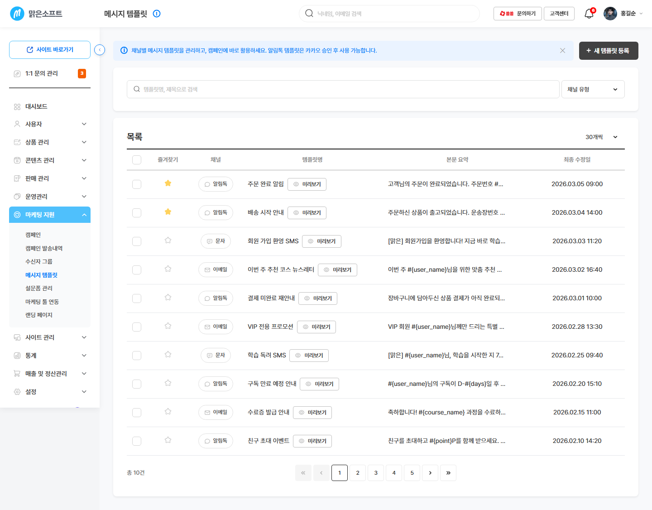This screenshot has width=652, height=510.
Task: Expand the 상품 관리 sidebar menu
Action: [50, 142]
